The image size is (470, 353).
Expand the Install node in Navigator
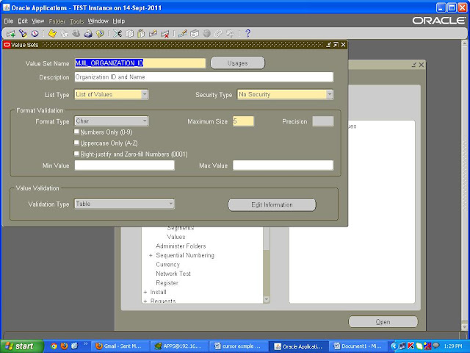tap(145, 292)
